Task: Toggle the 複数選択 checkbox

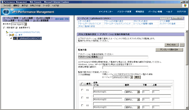Action: 4,28
